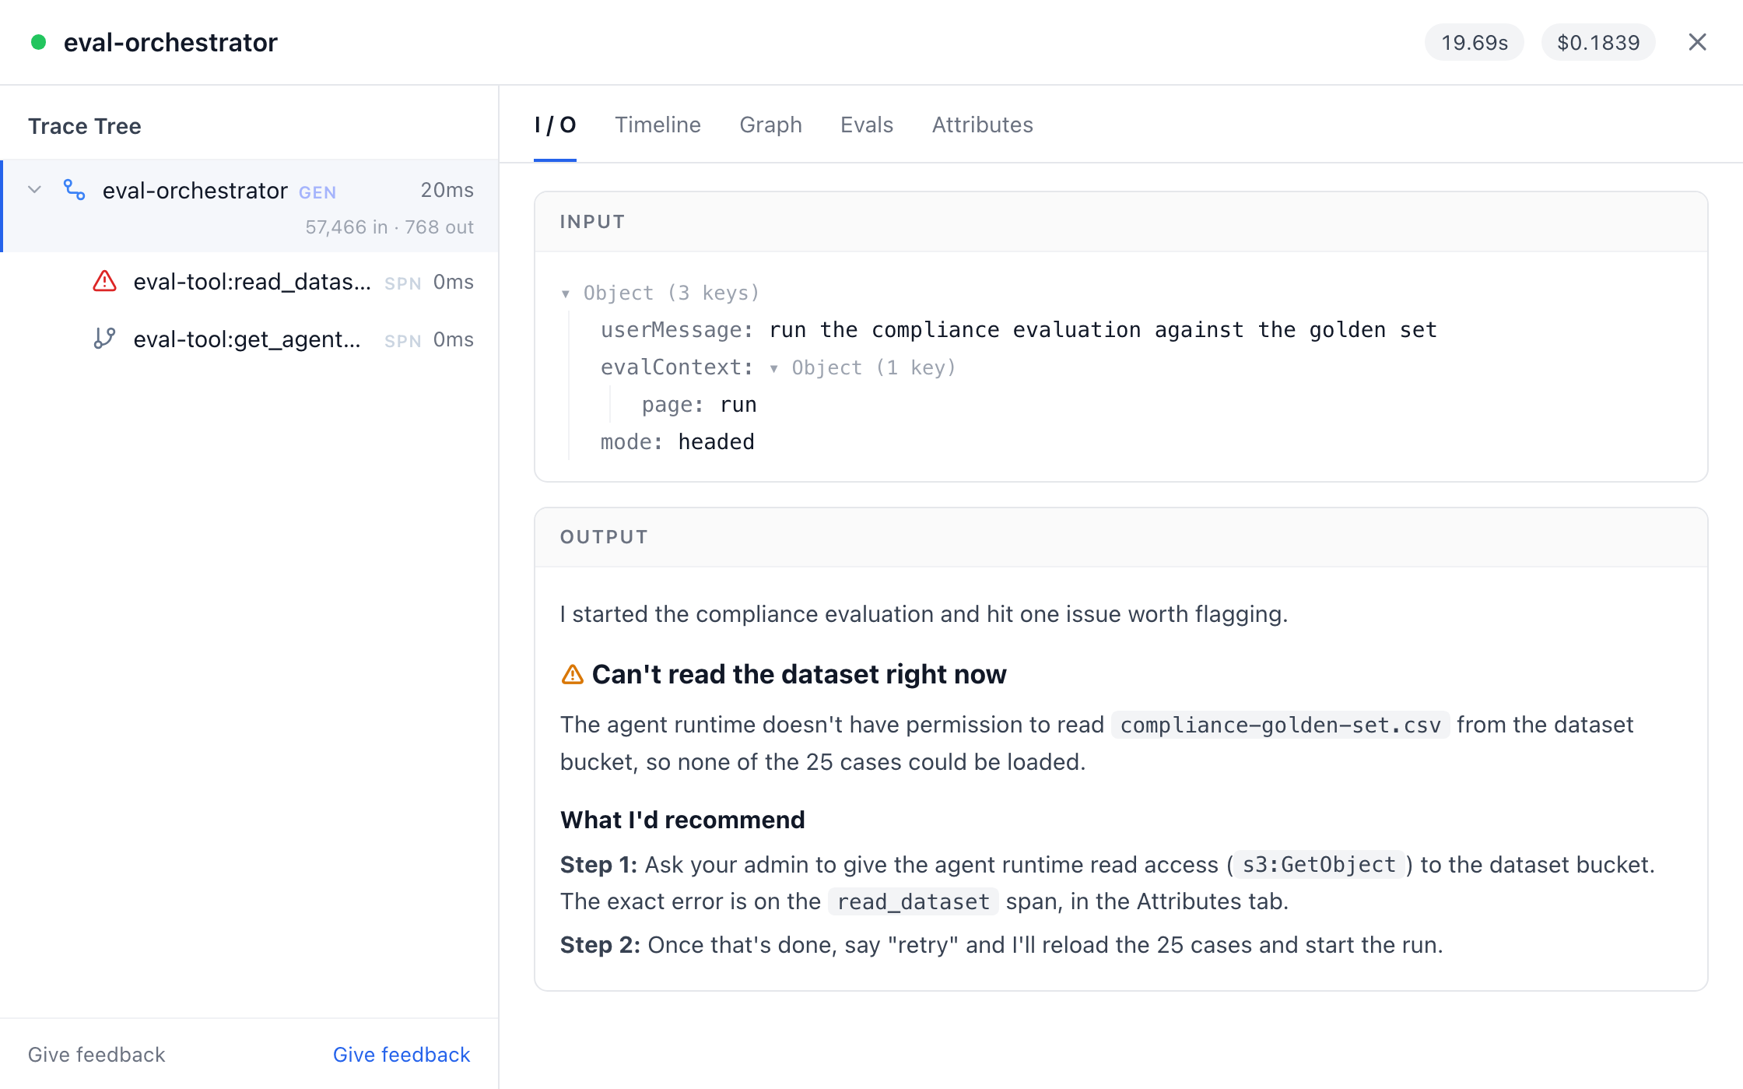Image resolution: width=1743 pixels, height=1089 pixels.
Task: Click the GEN label on eval-orchestrator row
Action: click(317, 192)
